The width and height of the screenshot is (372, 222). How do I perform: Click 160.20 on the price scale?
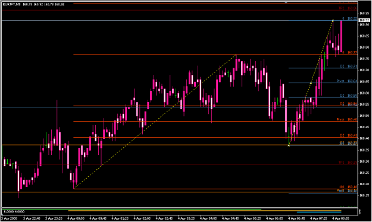click(x=364, y=184)
